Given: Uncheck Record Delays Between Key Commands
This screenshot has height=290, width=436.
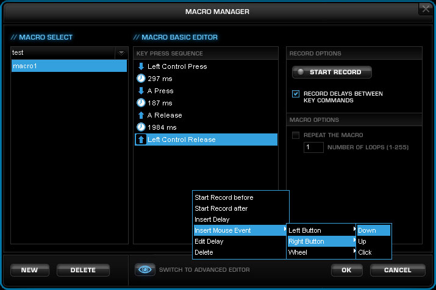Looking at the screenshot, I should tap(296, 94).
